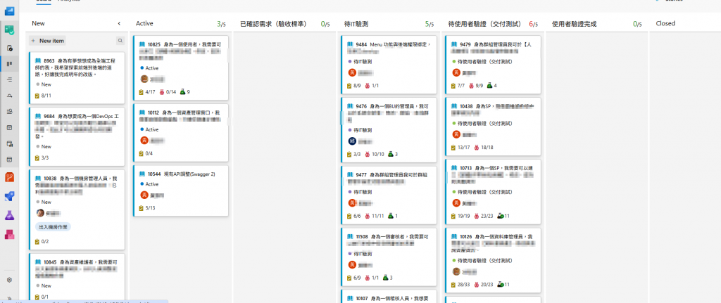Click bug icon 0/14 on card 10825
The image size is (721, 303).
point(168,92)
